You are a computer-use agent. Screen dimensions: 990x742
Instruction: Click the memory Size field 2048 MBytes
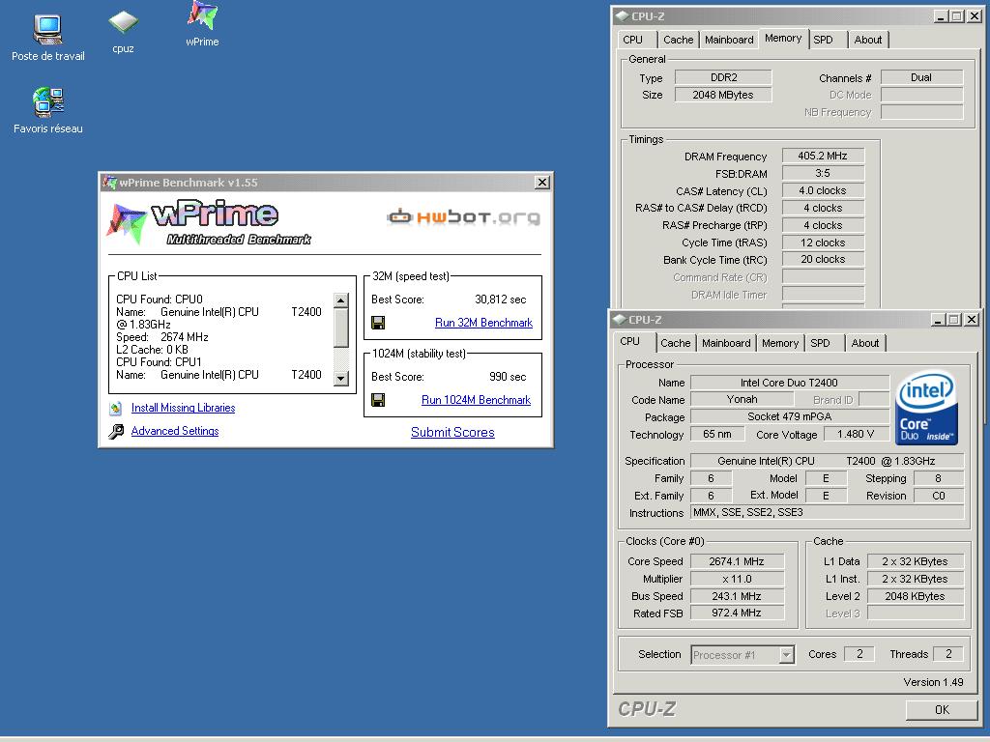point(723,95)
